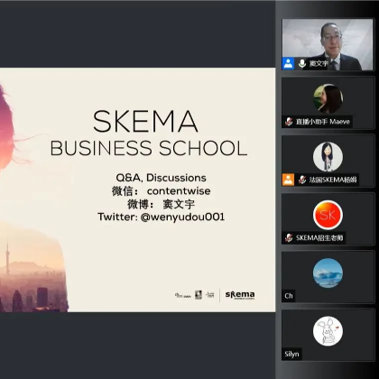Click the name label 直播小助手 Maeve
This screenshot has height=379, width=379.
pos(323,122)
